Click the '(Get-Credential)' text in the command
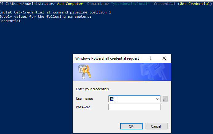213x134 pixels. coord(195,4)
